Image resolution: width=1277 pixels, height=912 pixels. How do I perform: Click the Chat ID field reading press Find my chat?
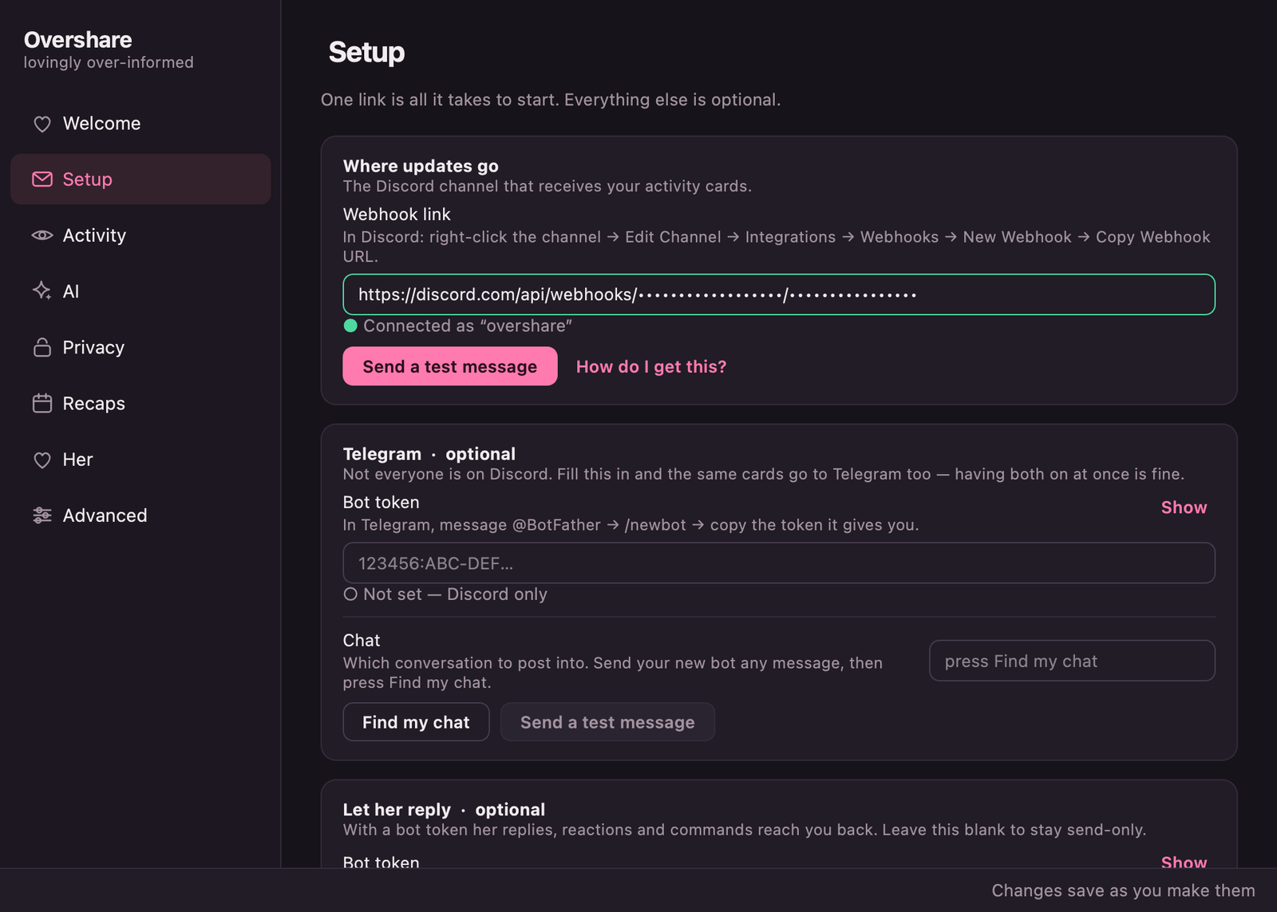click(1072, 661)
